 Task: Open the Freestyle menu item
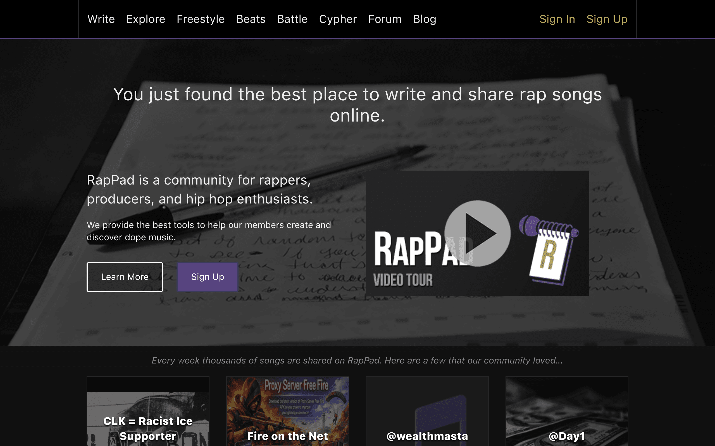(201, 19)
